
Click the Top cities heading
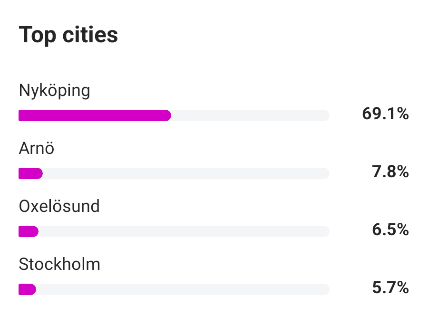[x=68, y=35]
